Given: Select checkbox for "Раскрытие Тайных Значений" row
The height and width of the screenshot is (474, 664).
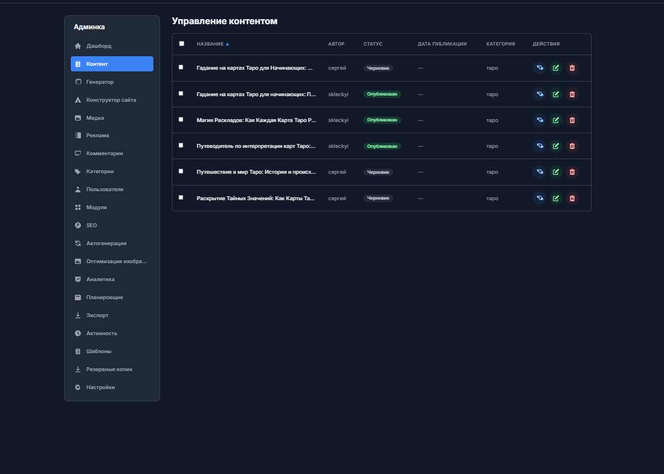Looking at the screenshot, I should [181, 197].
